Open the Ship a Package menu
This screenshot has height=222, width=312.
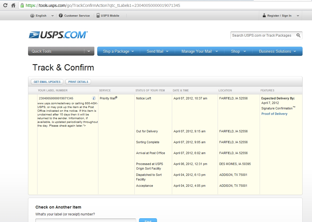click(x=118, y=51)
